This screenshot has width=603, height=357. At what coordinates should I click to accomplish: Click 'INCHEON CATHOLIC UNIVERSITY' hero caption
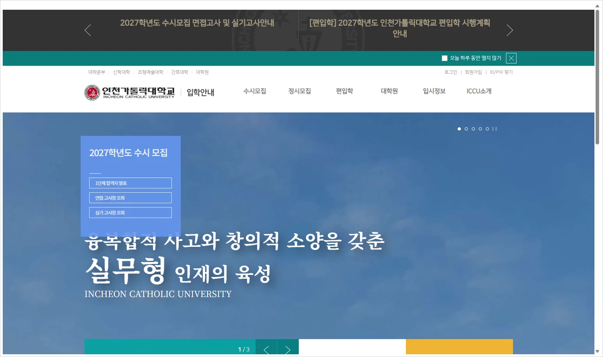click(x=158, y=294)
